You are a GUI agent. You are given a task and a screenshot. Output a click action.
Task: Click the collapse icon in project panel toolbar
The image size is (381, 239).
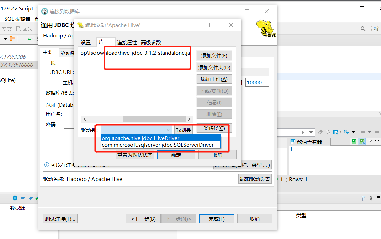click(23, 198)
